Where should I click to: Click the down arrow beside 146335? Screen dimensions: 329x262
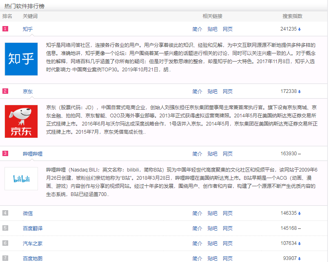299,214
